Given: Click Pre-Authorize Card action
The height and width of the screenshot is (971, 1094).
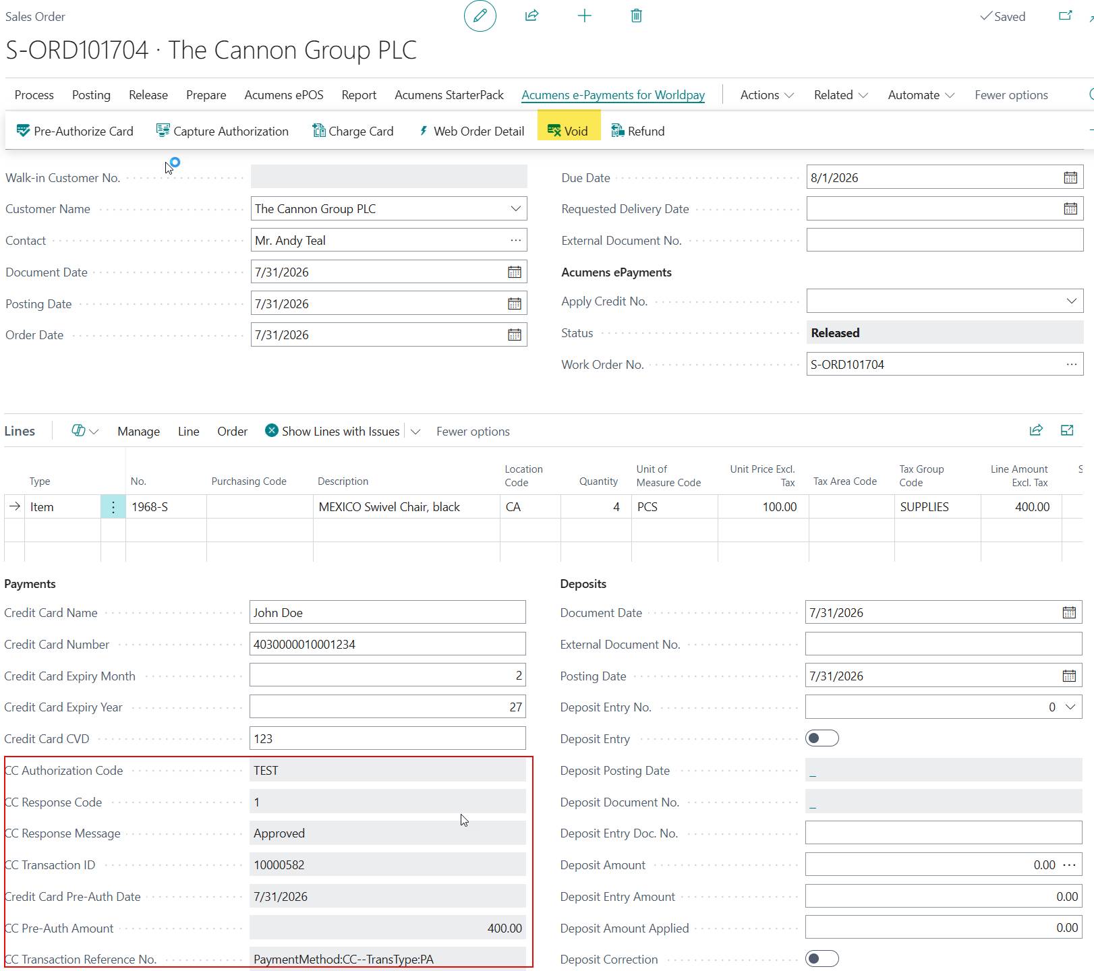Looking at the screenshot, I should pos(75,131).
